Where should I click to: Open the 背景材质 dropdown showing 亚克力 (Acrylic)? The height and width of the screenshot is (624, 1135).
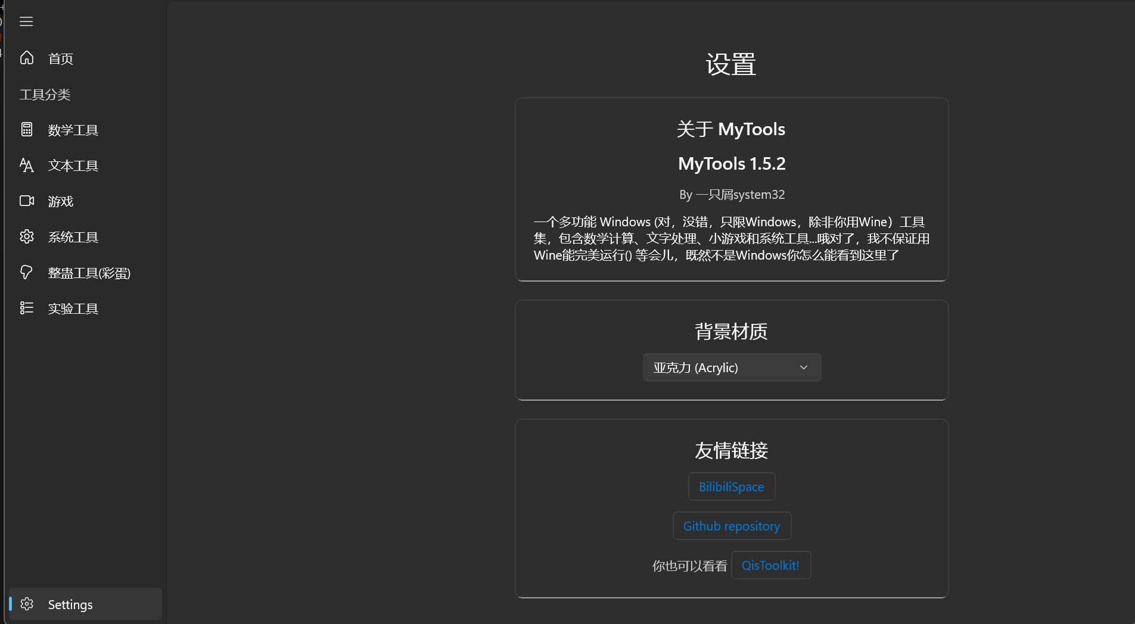click(732, 367)
